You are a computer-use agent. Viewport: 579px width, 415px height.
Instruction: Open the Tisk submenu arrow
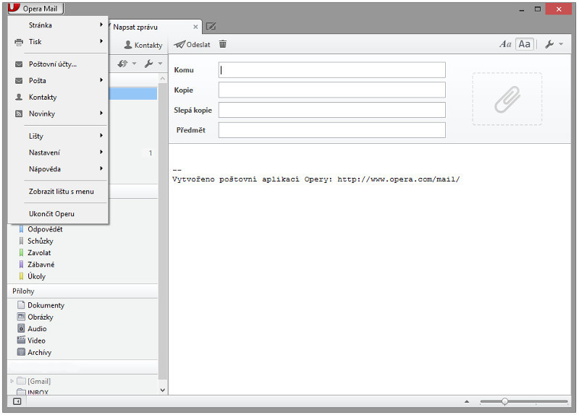(101, 41)
